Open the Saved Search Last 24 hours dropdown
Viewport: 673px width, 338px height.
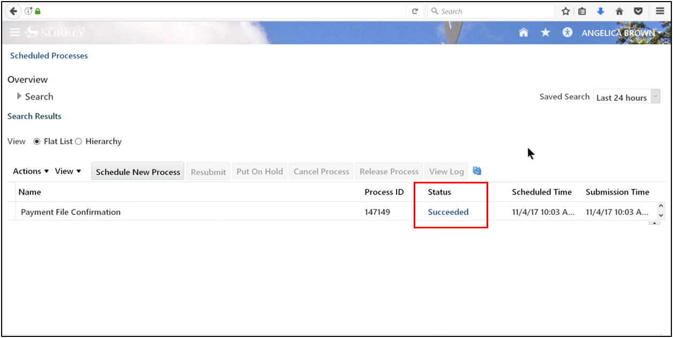[655, 96]
